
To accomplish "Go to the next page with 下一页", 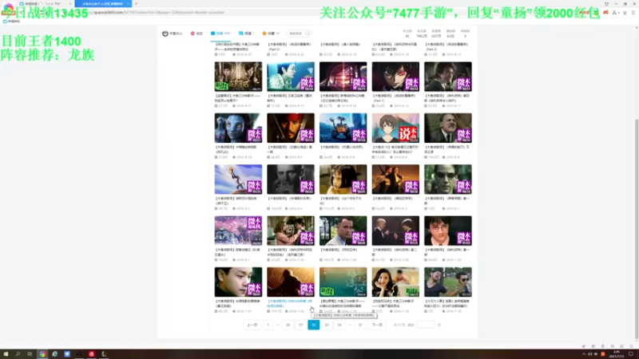I will tap(377, 325).
